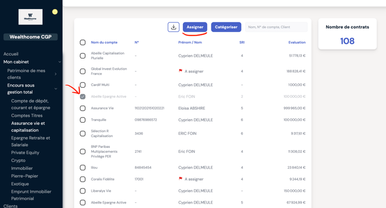Open Accueil in sidebar
The image size is (386, 208).
(x=11, y=54)
